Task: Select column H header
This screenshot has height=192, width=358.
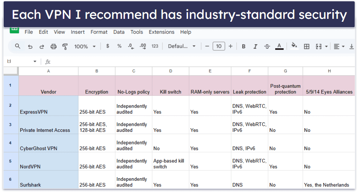Action: (329, 71)
